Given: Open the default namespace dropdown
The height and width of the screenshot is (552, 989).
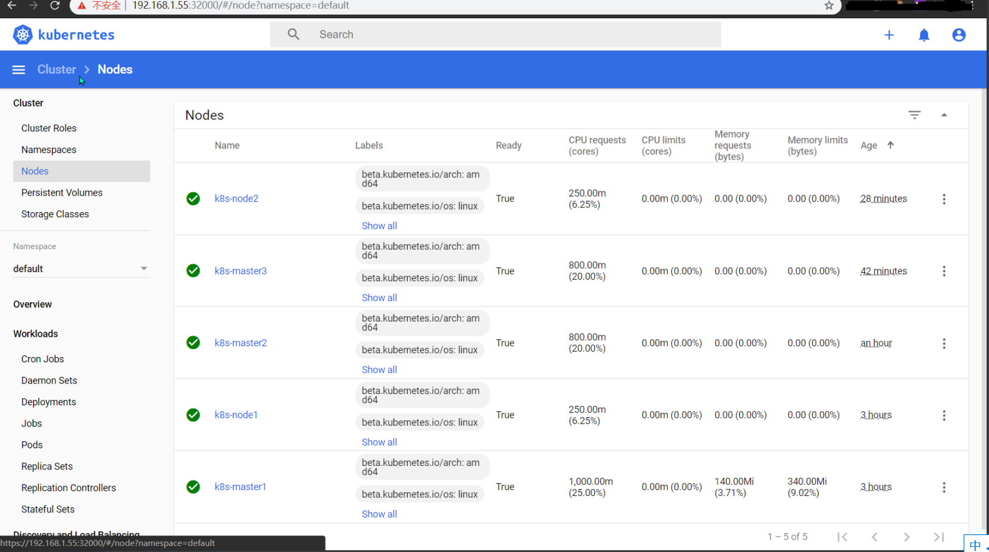Looking at the screenshot, I should [81, 269].
